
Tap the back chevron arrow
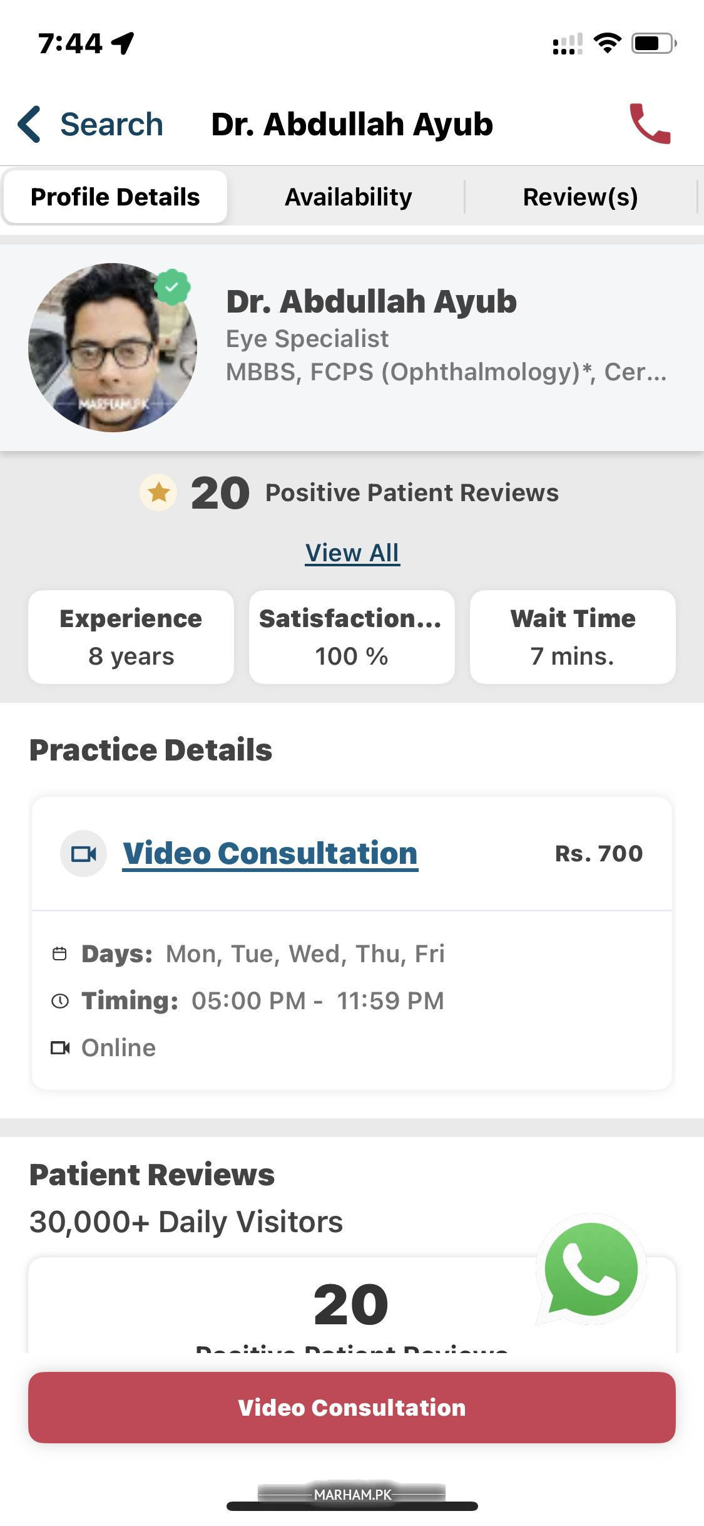pyautogui.click(x=29, y=124)
